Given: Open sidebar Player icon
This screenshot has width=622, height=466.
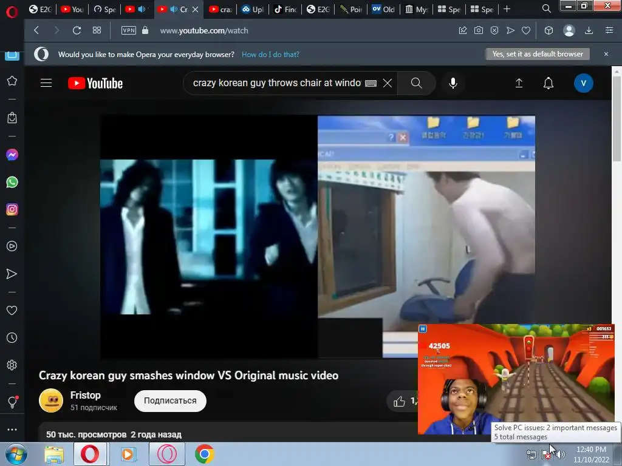Looking at the screenshot, I should (12, 246).
